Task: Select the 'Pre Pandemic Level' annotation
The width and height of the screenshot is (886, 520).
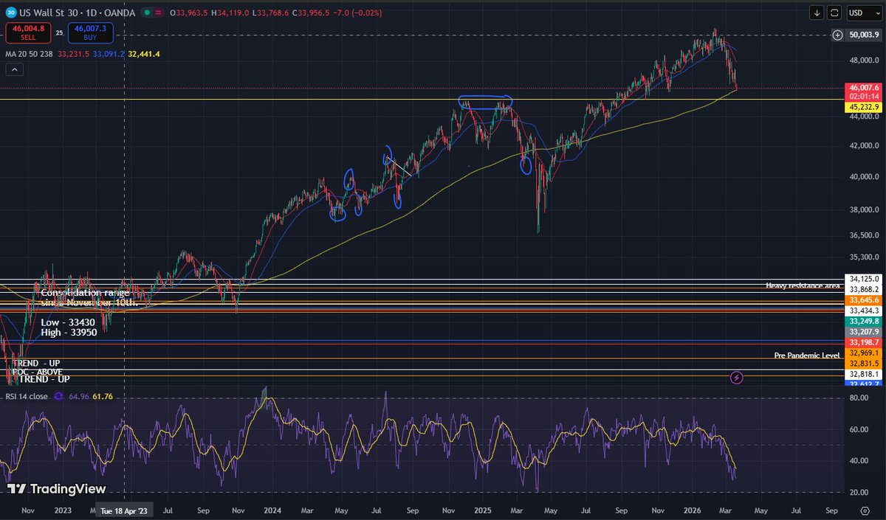Action: click(807, 356)
